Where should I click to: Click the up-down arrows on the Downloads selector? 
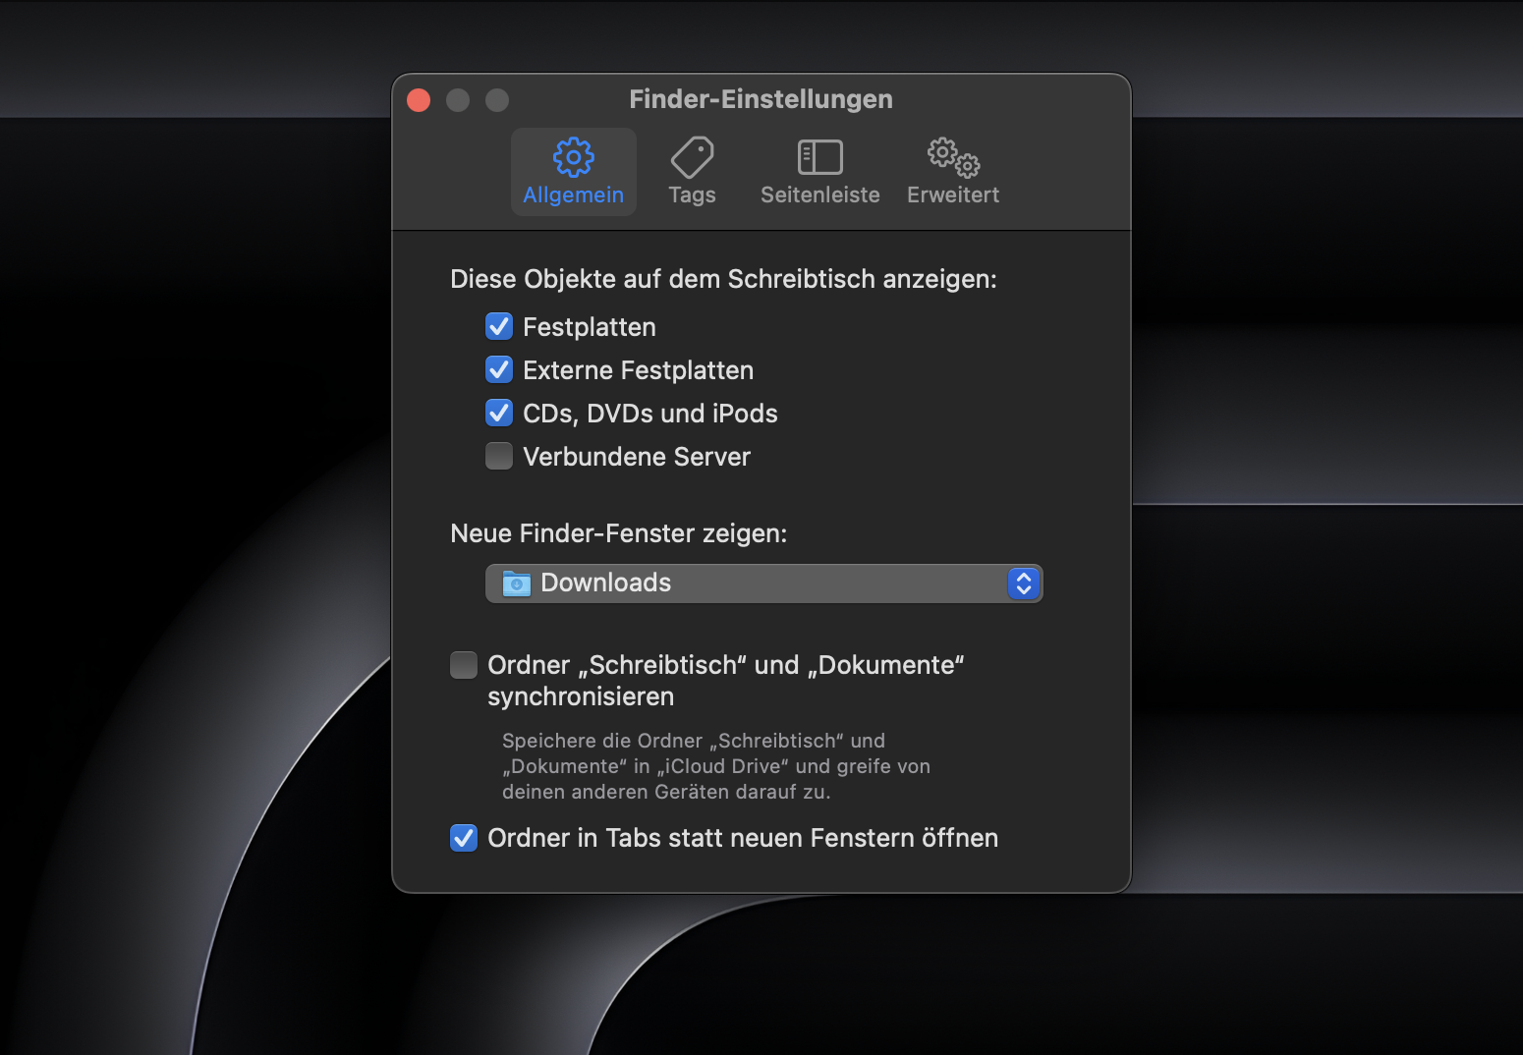(1023, 583)
